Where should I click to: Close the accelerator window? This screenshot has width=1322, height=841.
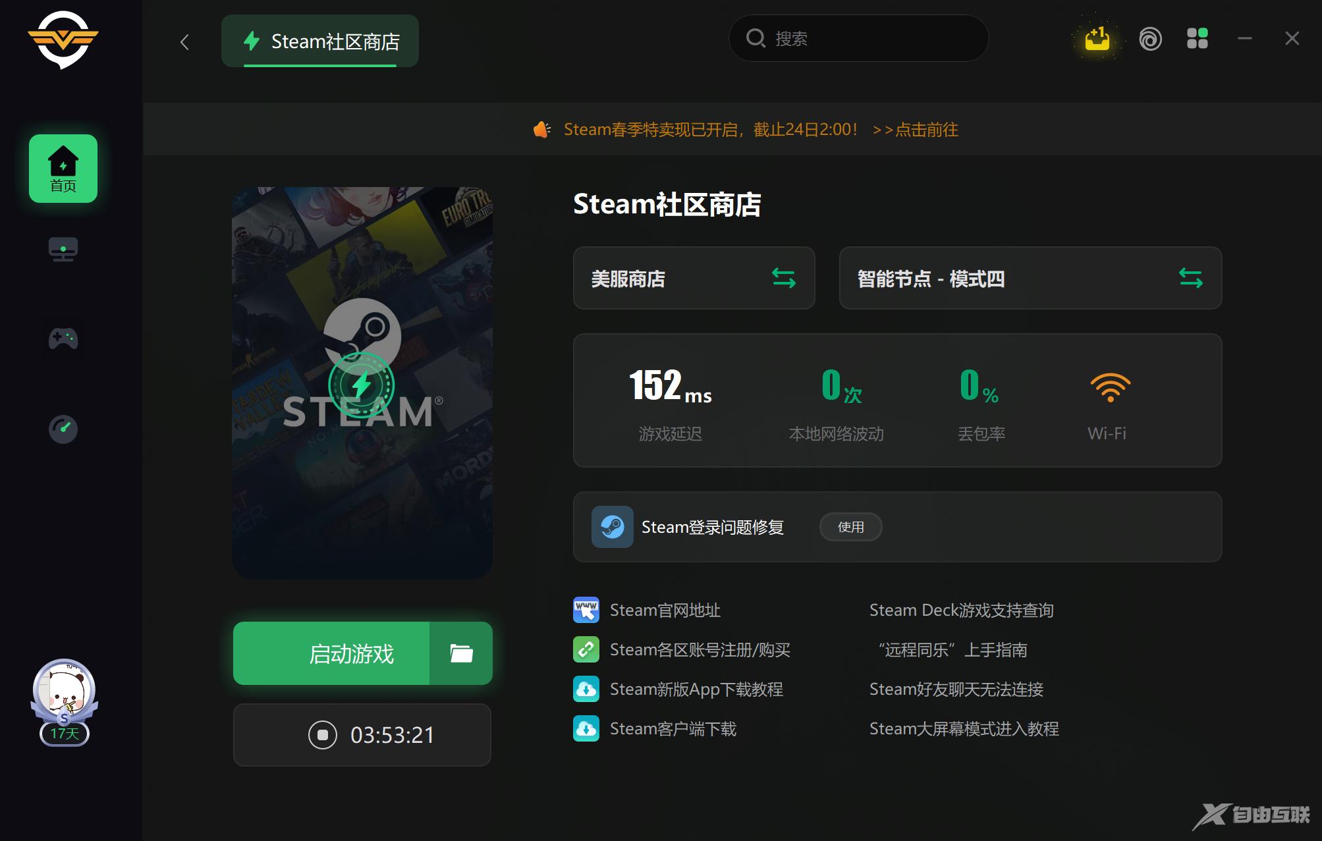[1292, 38]
